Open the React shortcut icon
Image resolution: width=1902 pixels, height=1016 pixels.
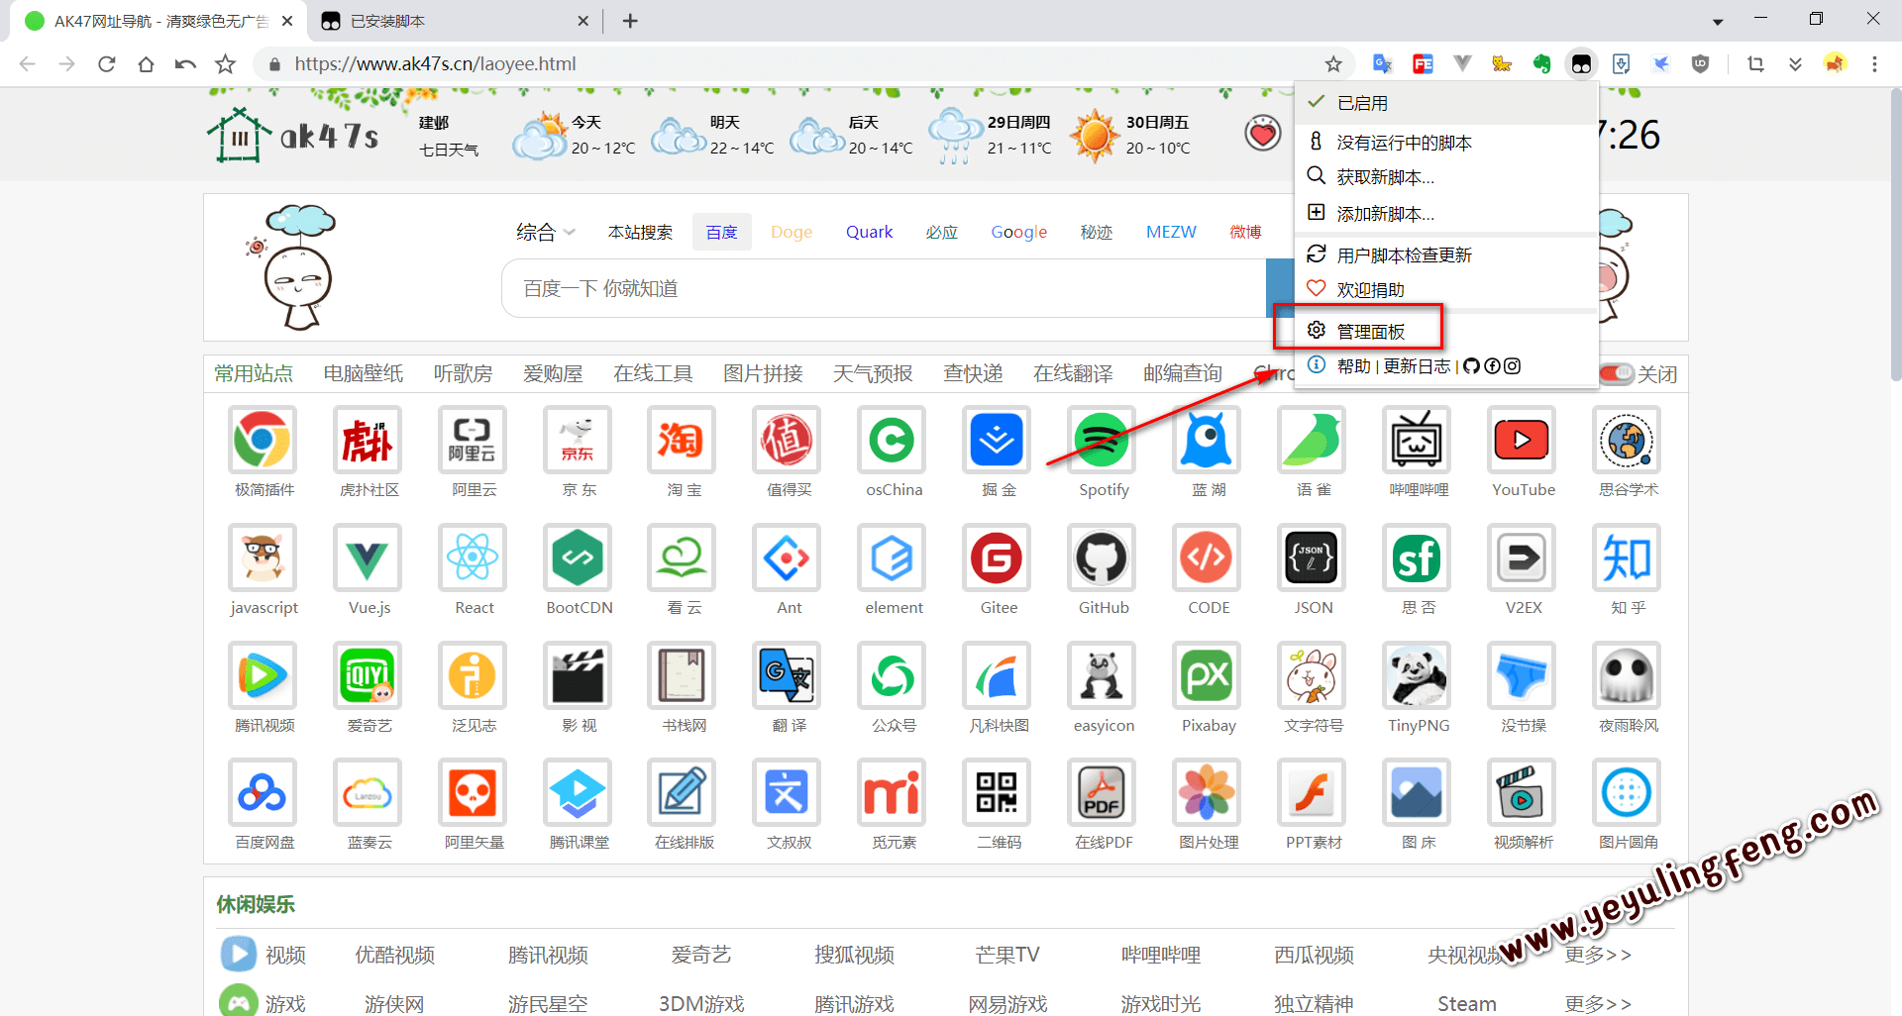tap(473, 558)
